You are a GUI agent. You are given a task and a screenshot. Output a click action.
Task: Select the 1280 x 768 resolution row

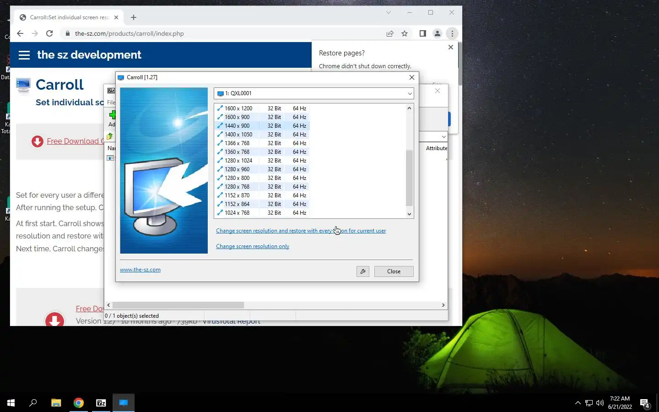pos(262,187)
